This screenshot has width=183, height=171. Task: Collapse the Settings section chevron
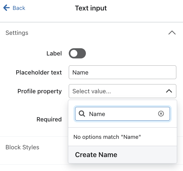pos(172,33)
